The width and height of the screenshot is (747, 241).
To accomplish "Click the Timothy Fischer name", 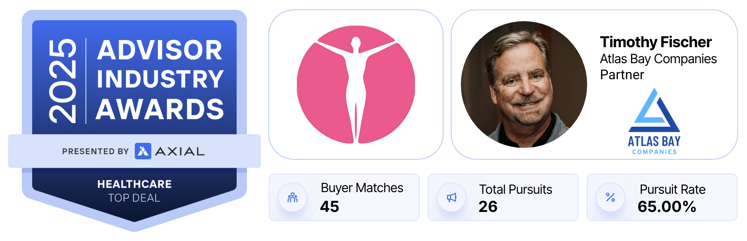I will tap(656, 42).
